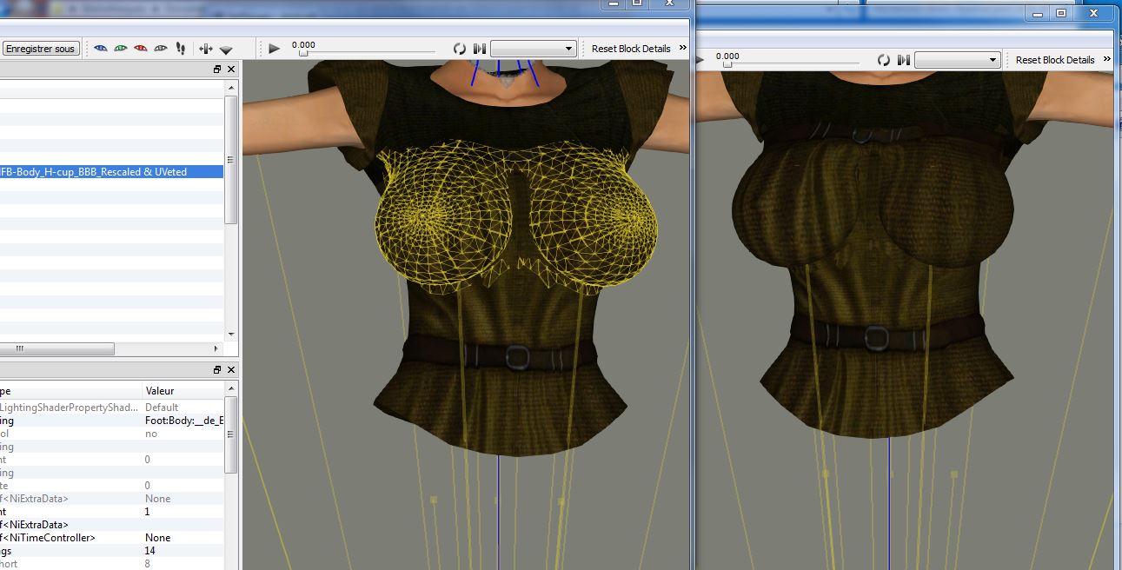Click the gray eye view icon
The height and width of the screenshot is (570, 1122).
(161, 49)
